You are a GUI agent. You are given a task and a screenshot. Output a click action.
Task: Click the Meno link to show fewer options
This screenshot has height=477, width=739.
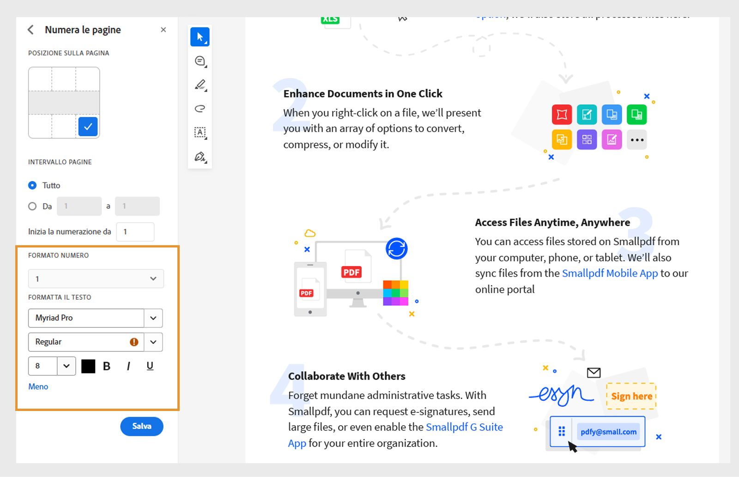click(x=38, y=387)
